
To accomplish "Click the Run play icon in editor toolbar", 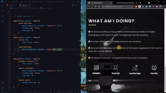I will (73, 5).
